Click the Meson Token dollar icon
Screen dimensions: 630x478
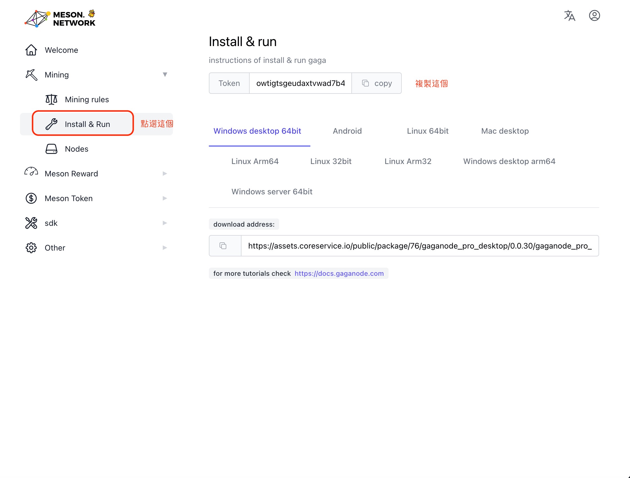tap(31, 198)
